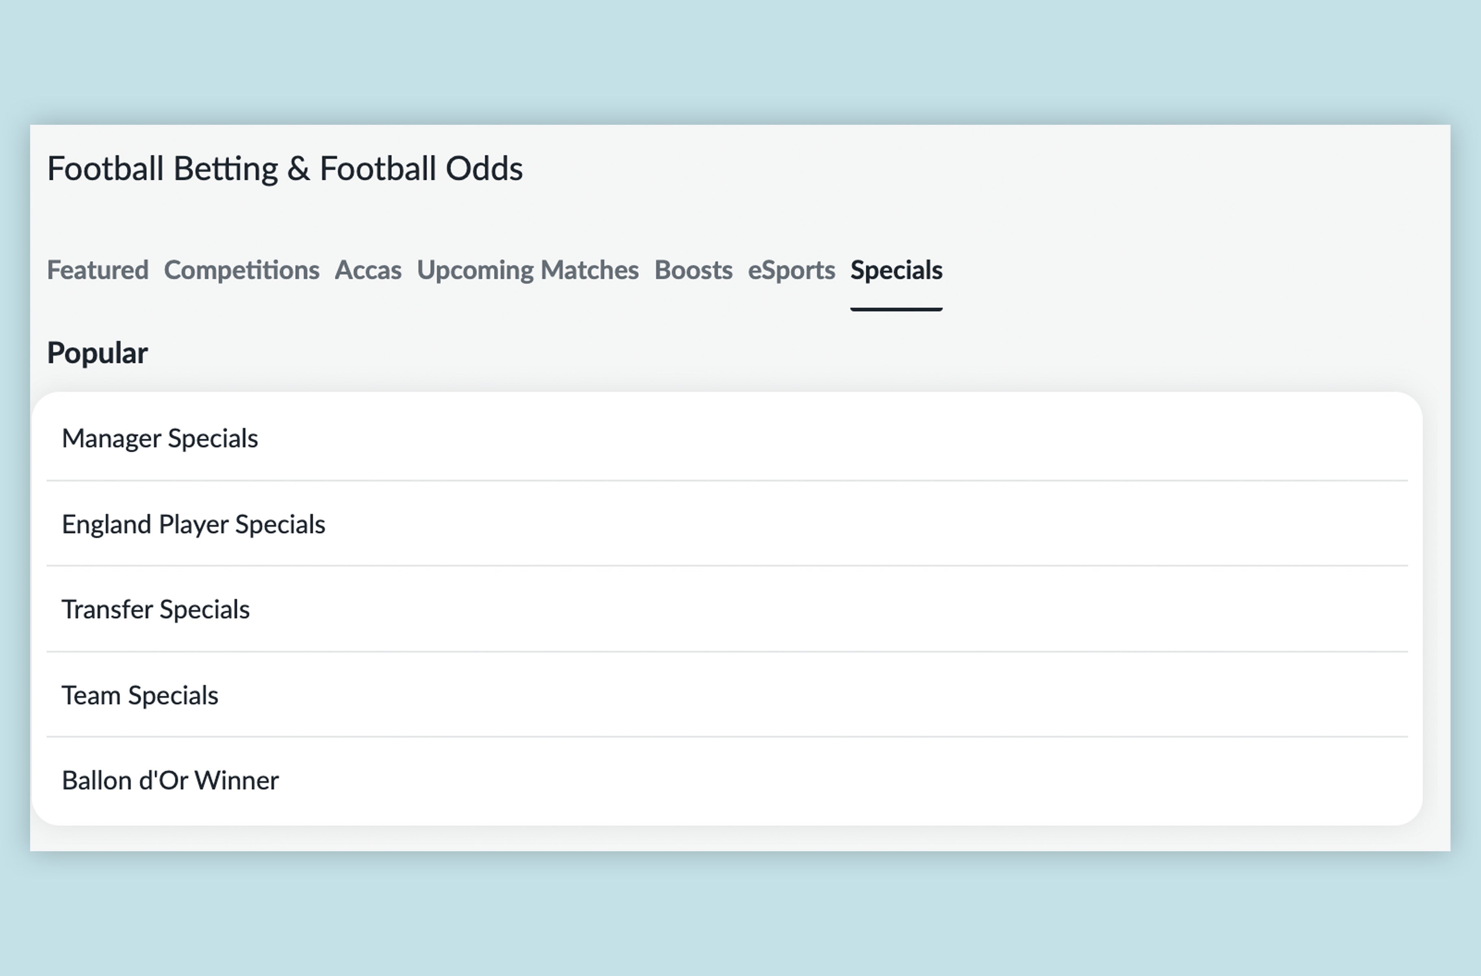The height and width of the screenshot is (976, 1481).
Task: Open the Ballon d'Or Winner market
Action: [171, 781]
